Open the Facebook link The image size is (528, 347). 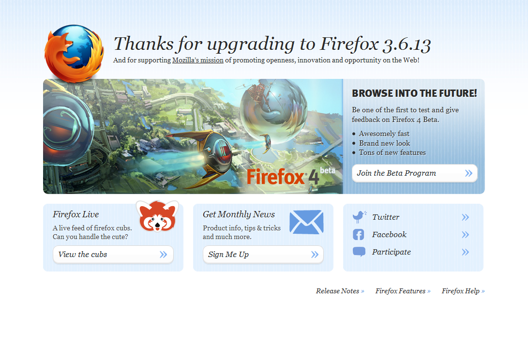(x=389, y=234)
